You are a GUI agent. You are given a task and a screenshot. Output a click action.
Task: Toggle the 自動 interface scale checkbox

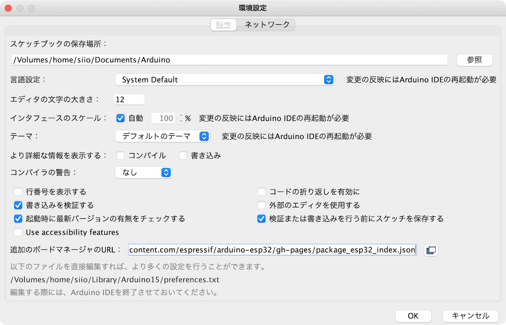120,118
